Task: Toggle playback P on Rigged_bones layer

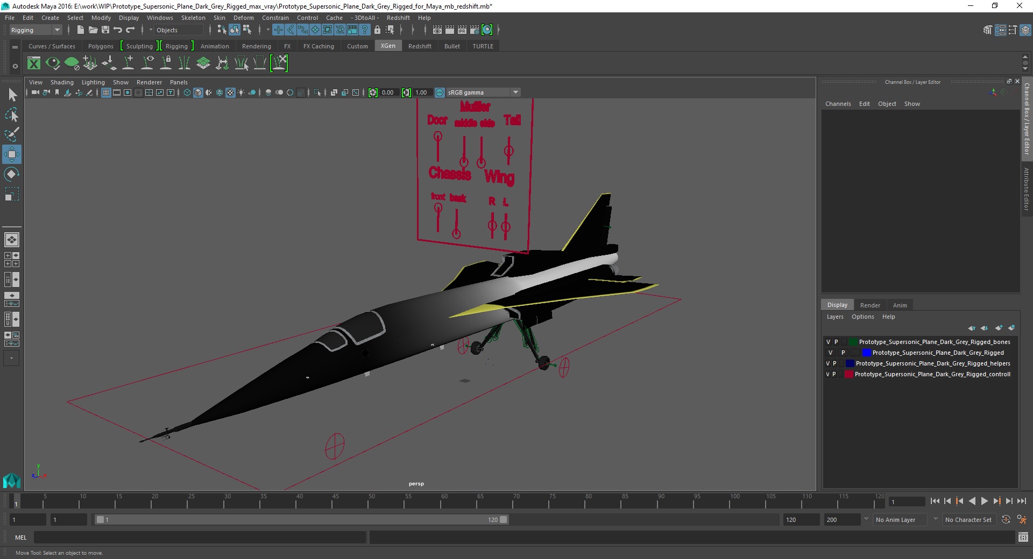Action: click(x=836, y=342)
